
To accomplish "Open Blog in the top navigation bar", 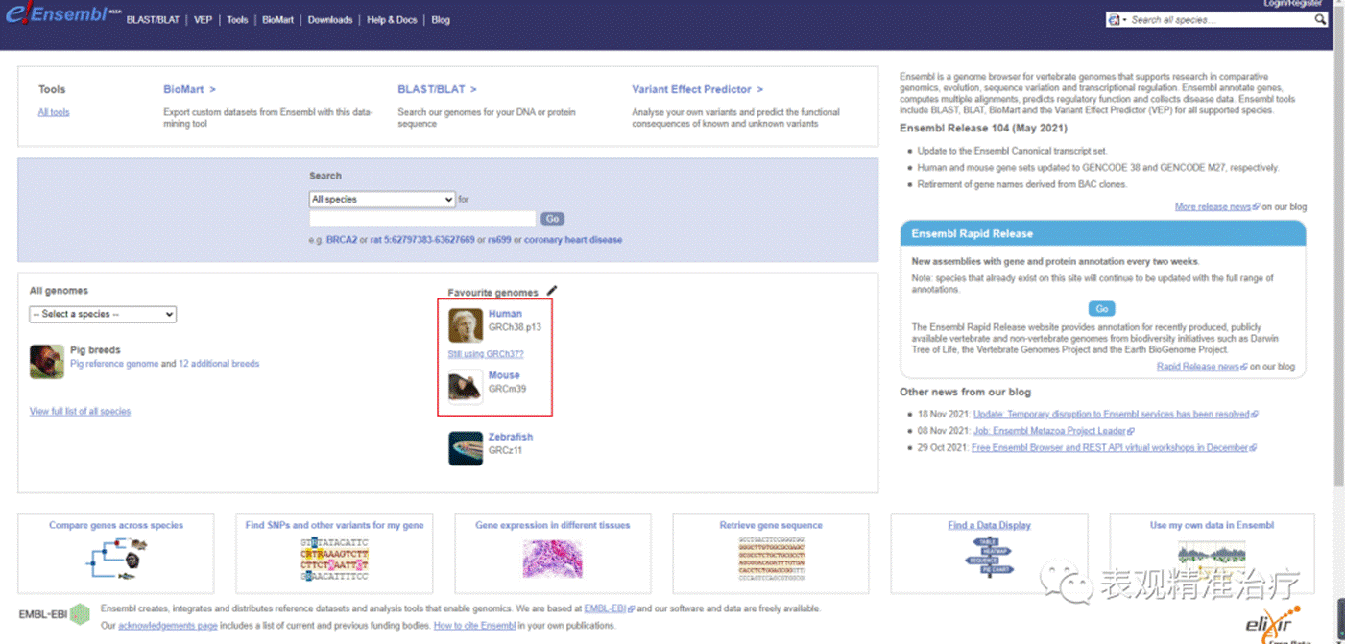I will pos(441,20).
